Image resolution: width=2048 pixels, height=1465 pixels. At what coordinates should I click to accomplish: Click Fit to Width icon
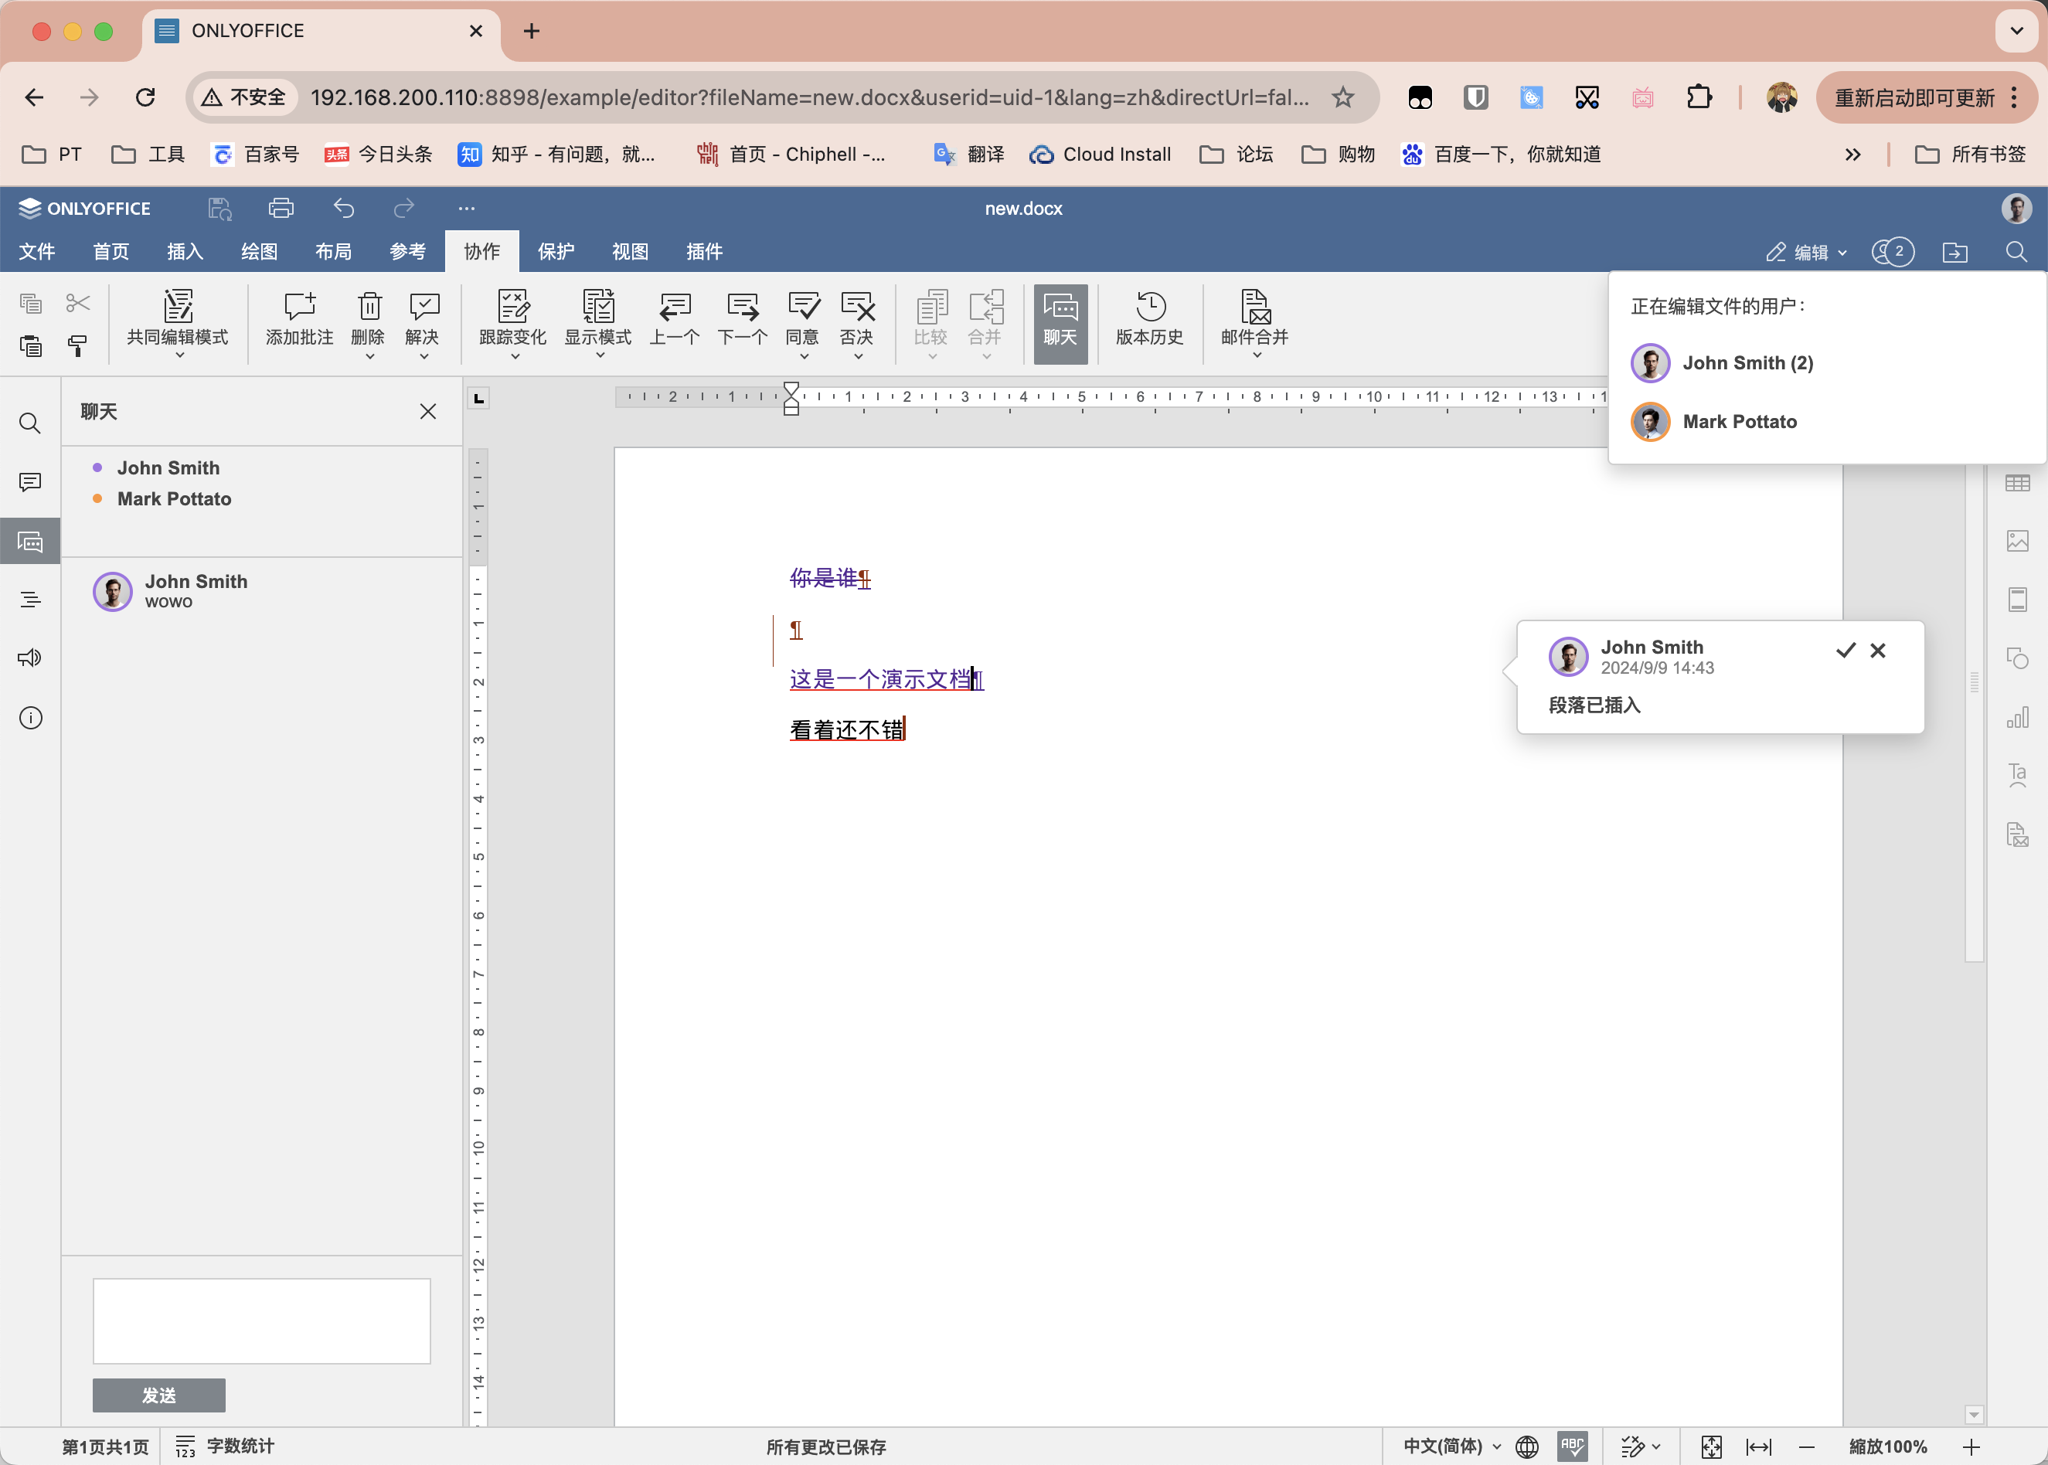(x=1758, y=1446)
